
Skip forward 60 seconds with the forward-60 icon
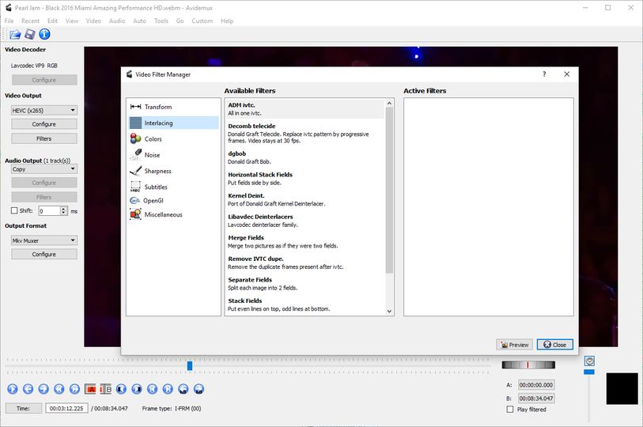pos(199,389)
